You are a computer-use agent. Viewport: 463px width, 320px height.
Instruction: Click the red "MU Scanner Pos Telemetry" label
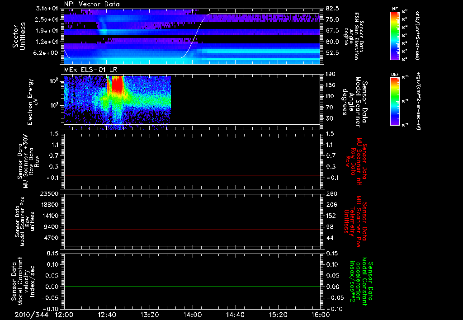(x=355, y=221)
